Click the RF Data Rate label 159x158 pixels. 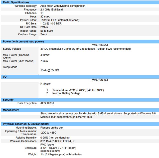pos(28,27)
